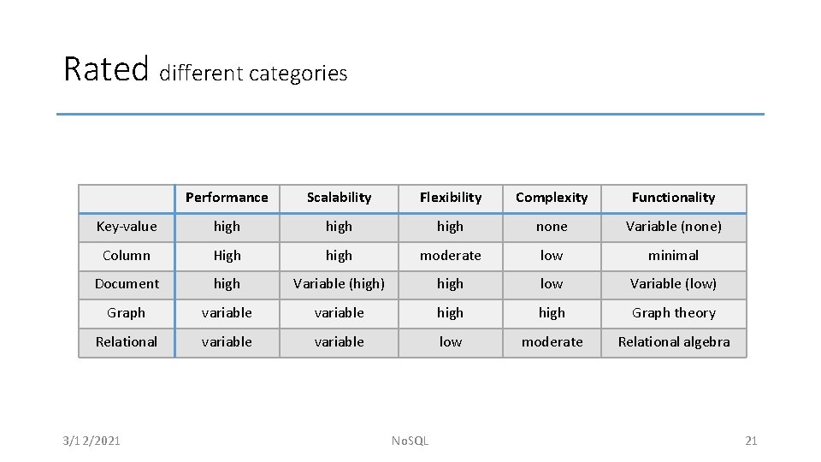
Task: Select the NoSQL footer text
Action: tap(410, 441)
